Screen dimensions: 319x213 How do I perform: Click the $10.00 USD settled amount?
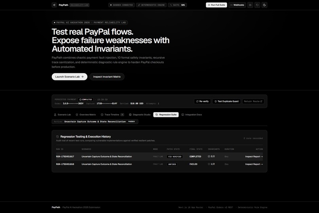(137, 104)
